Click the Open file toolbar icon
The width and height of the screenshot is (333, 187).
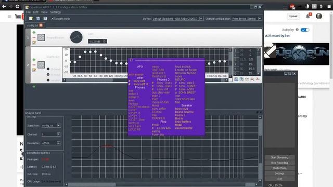[38, 19]
